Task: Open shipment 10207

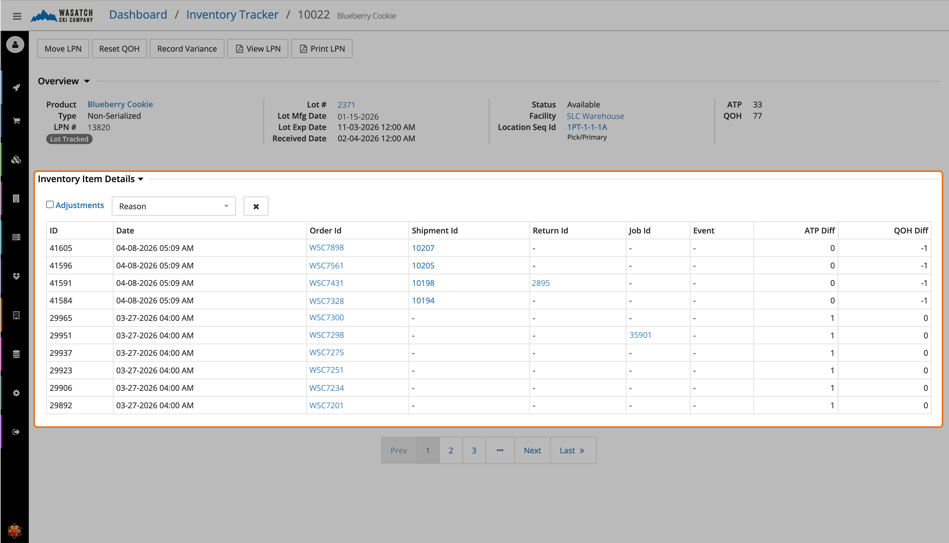Action: (423, 248)
